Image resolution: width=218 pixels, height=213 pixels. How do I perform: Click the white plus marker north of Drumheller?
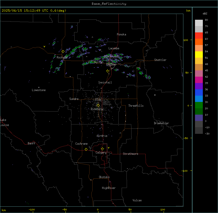155,95
